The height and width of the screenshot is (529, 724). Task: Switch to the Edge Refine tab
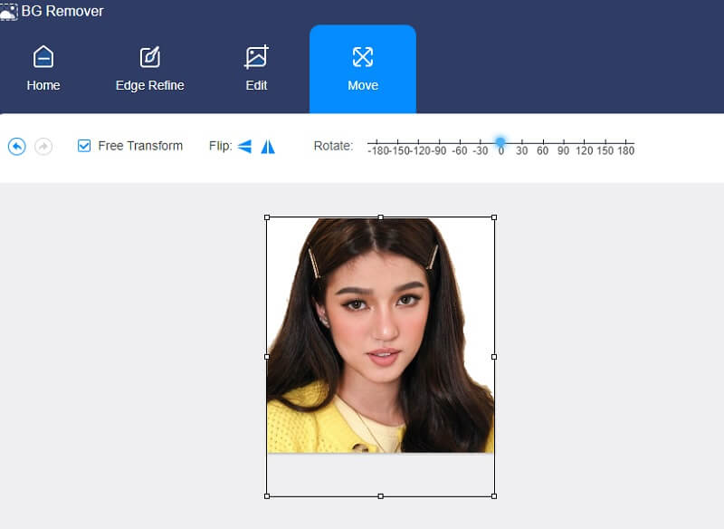click(x=149, y=68)
